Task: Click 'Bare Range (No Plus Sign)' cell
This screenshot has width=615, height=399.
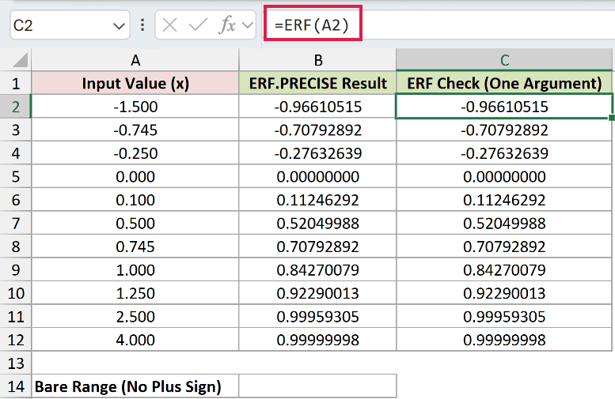Action: (x=135, y=387)
